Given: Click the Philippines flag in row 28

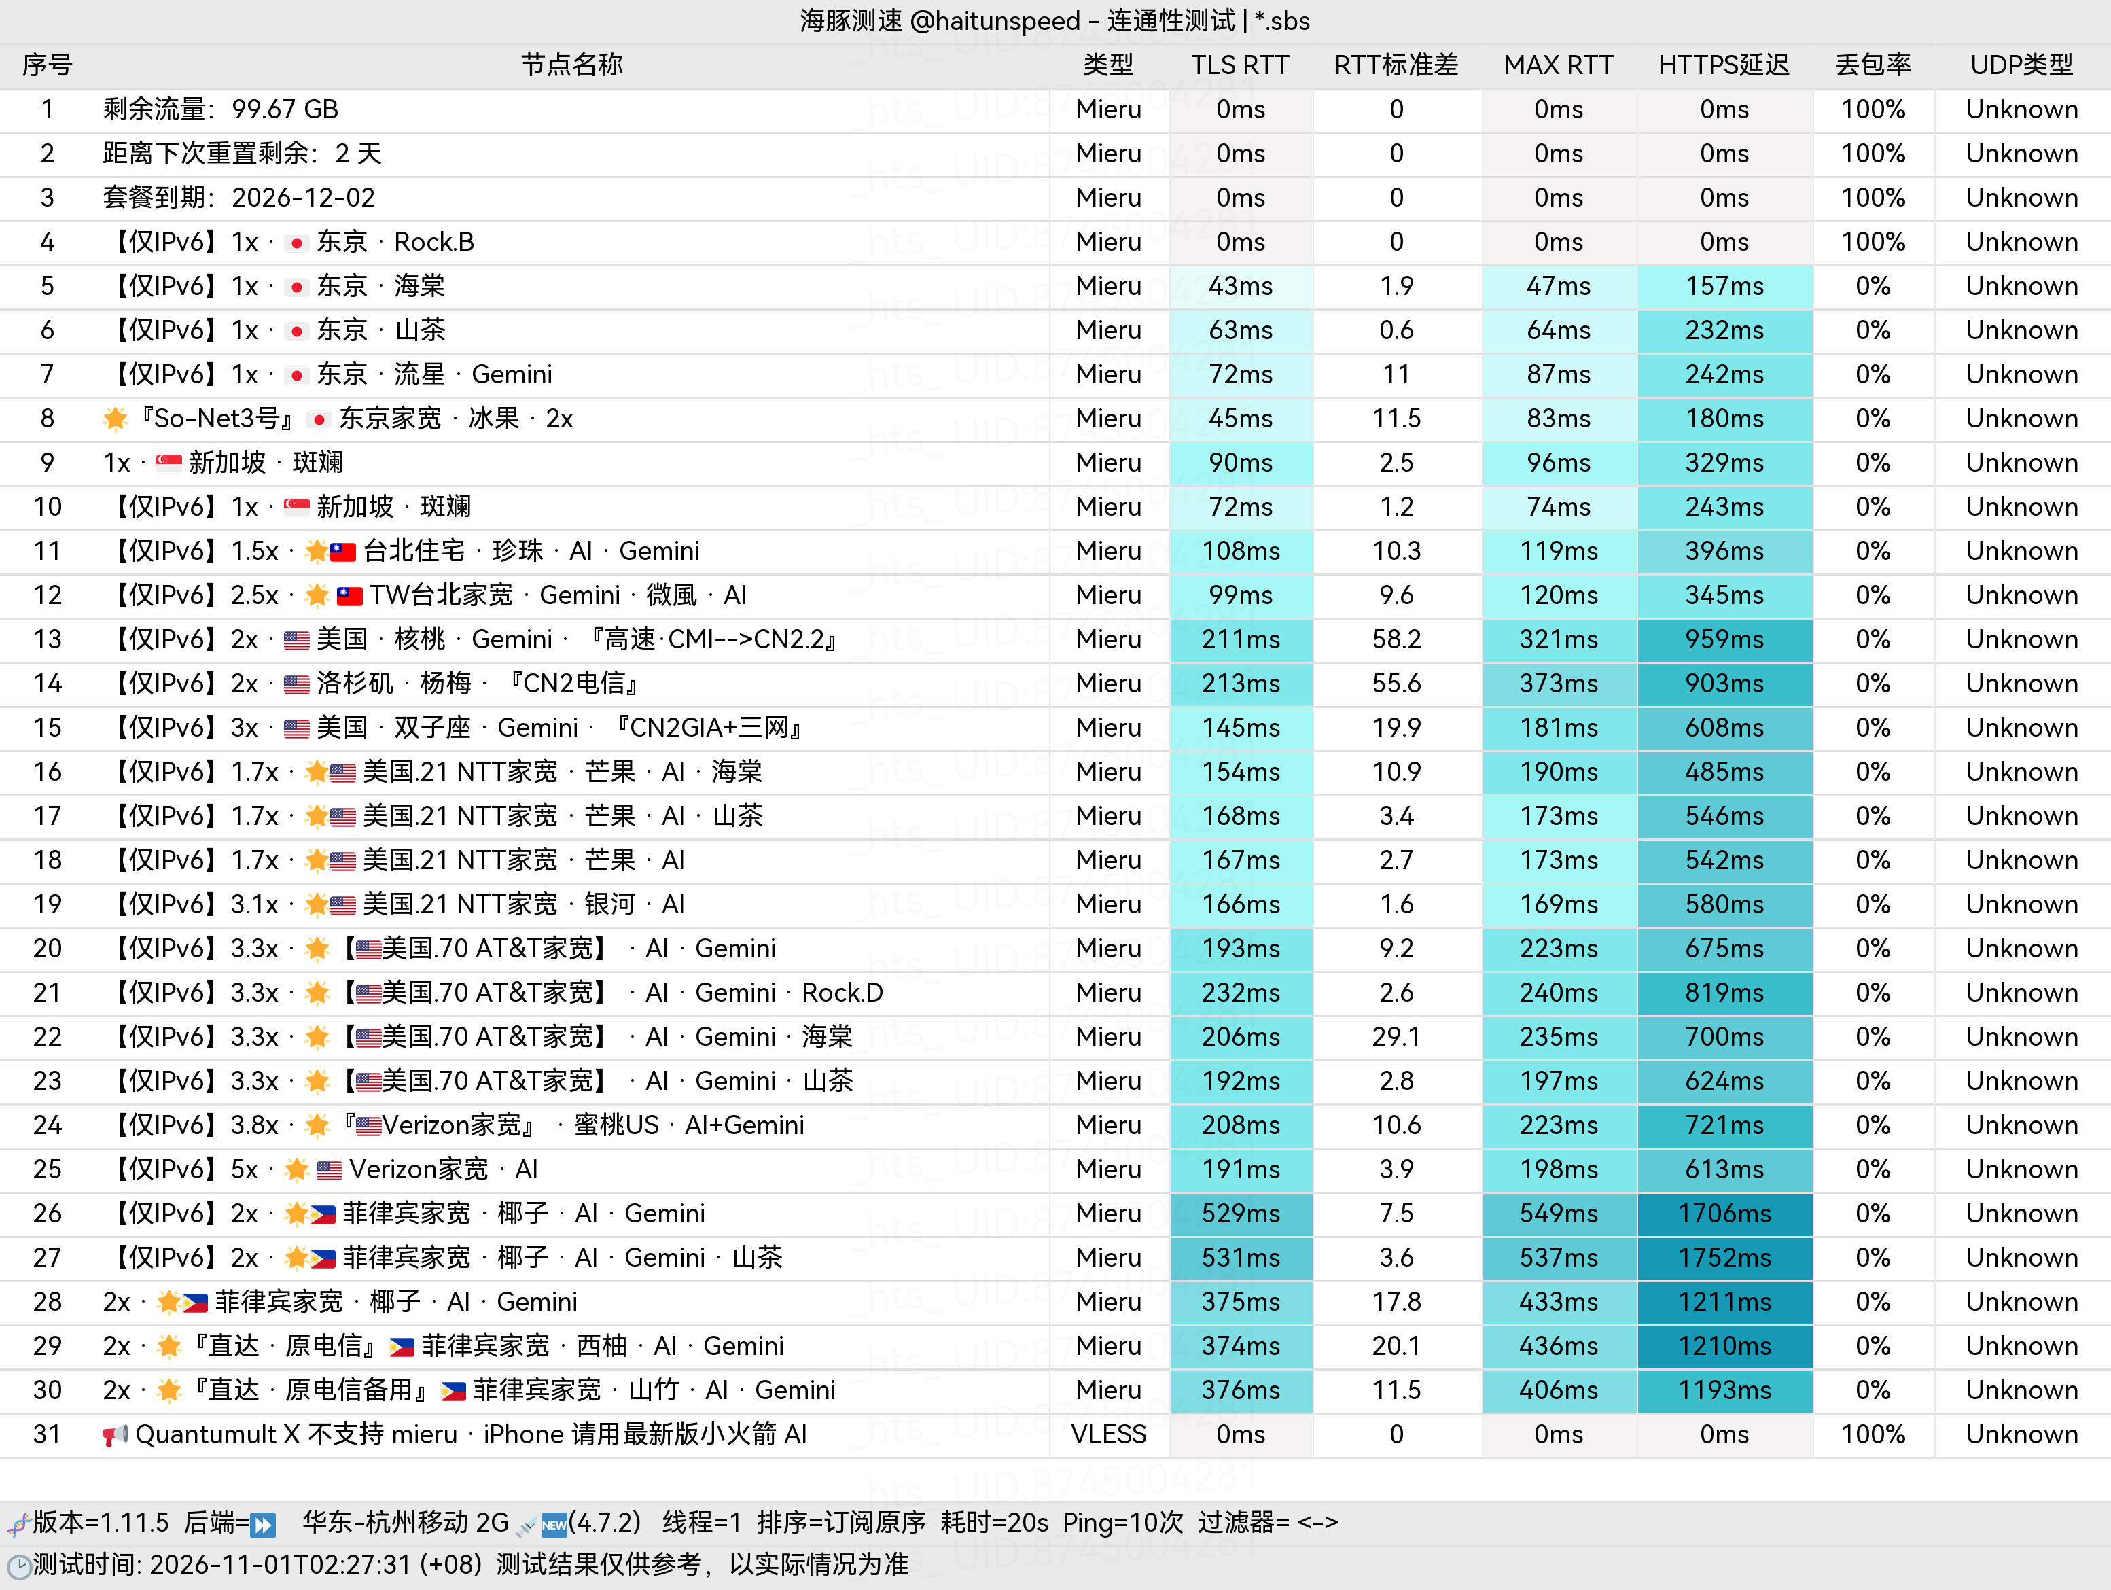Looking at the screenshot, I should [x=196, y=1303].
